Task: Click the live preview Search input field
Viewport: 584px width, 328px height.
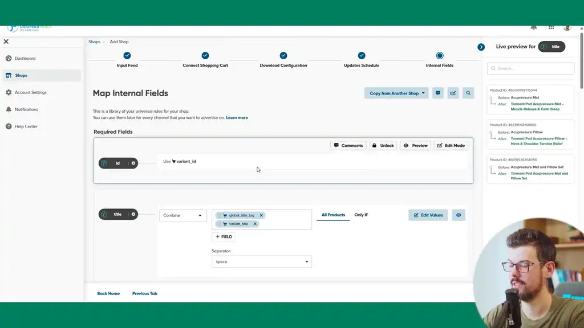Action: click(x=530, y=68)
